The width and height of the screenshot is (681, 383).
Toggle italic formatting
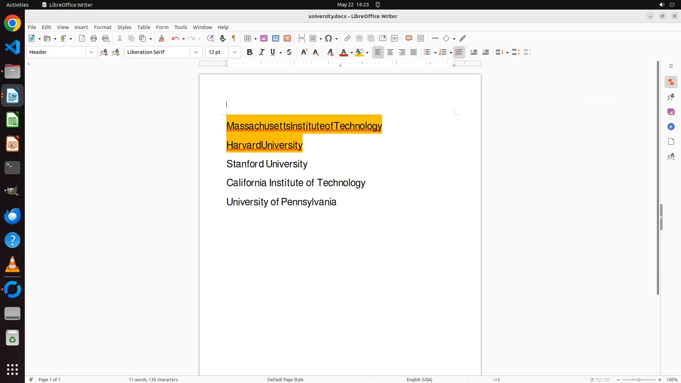pos(261,52)
